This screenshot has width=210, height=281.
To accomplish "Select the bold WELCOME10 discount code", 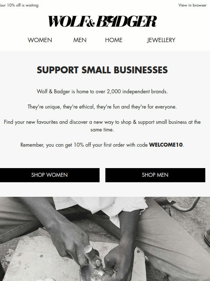I will (x=166, y=144).
